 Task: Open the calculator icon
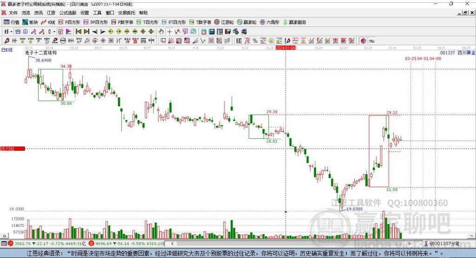[x=212, y=32]
